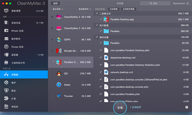Open the iPhoto 垃圾 camera icon
The height and width of the screenshot is (115, 192).
pyautogui.click(x=6, y=31)
